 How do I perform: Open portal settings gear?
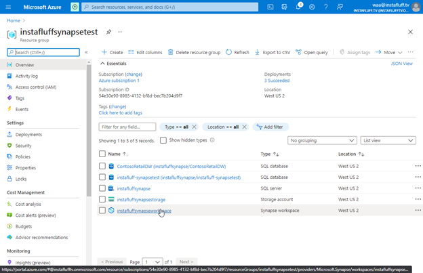tap(312, 7)
